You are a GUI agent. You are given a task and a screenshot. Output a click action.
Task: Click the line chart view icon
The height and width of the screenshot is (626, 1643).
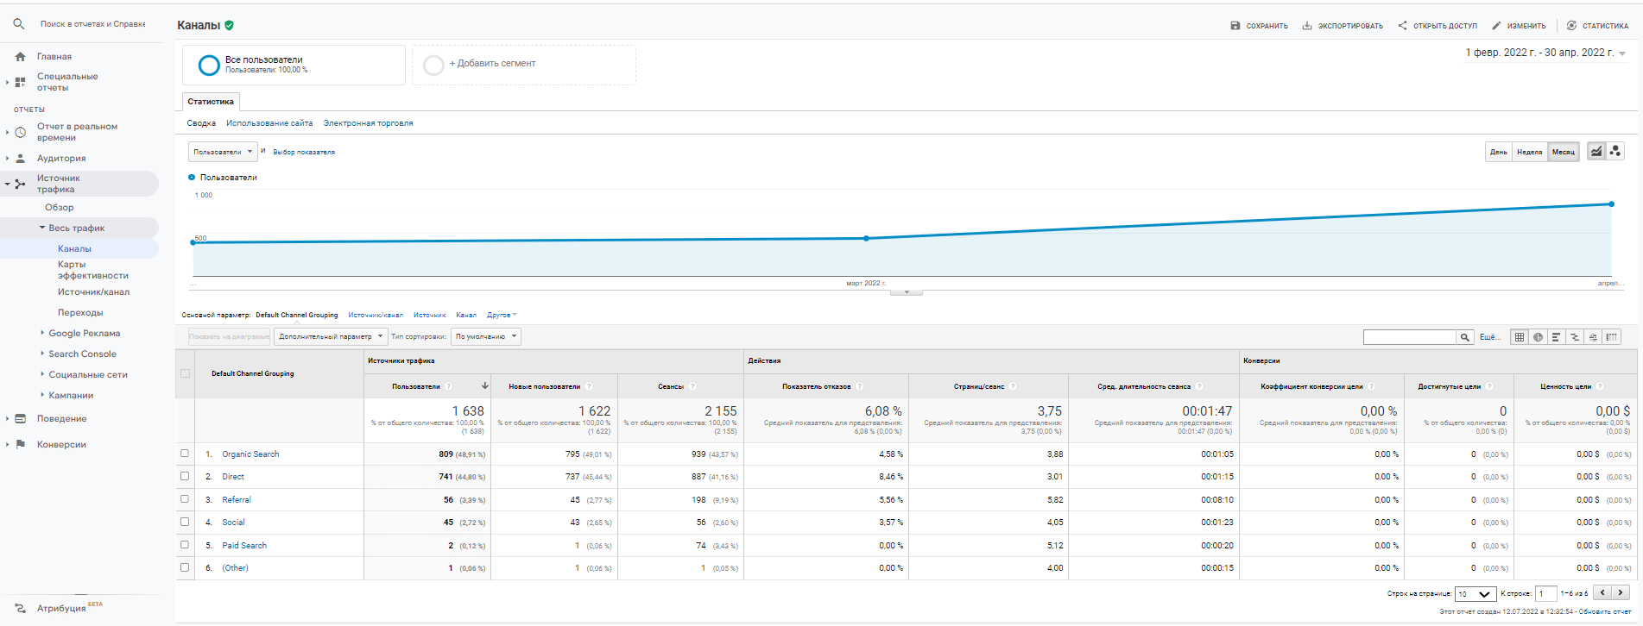pos(1596,152)
